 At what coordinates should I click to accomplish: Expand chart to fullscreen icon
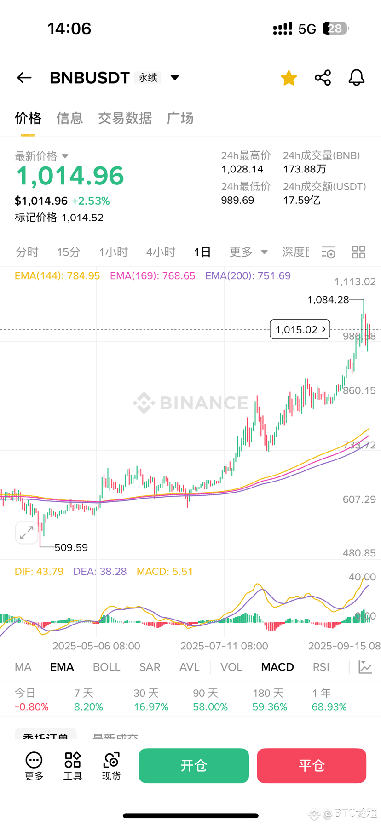(27, 533)
